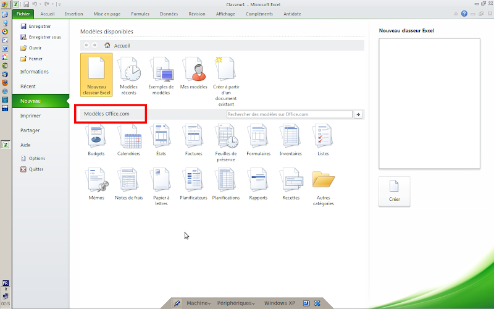
Task: Open Notes de frais templates
Action: [128, 184]
